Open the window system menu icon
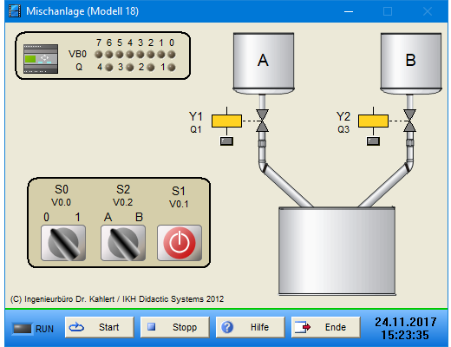The height and width of the screenshot is (347, 451). (x=15, y=11)
